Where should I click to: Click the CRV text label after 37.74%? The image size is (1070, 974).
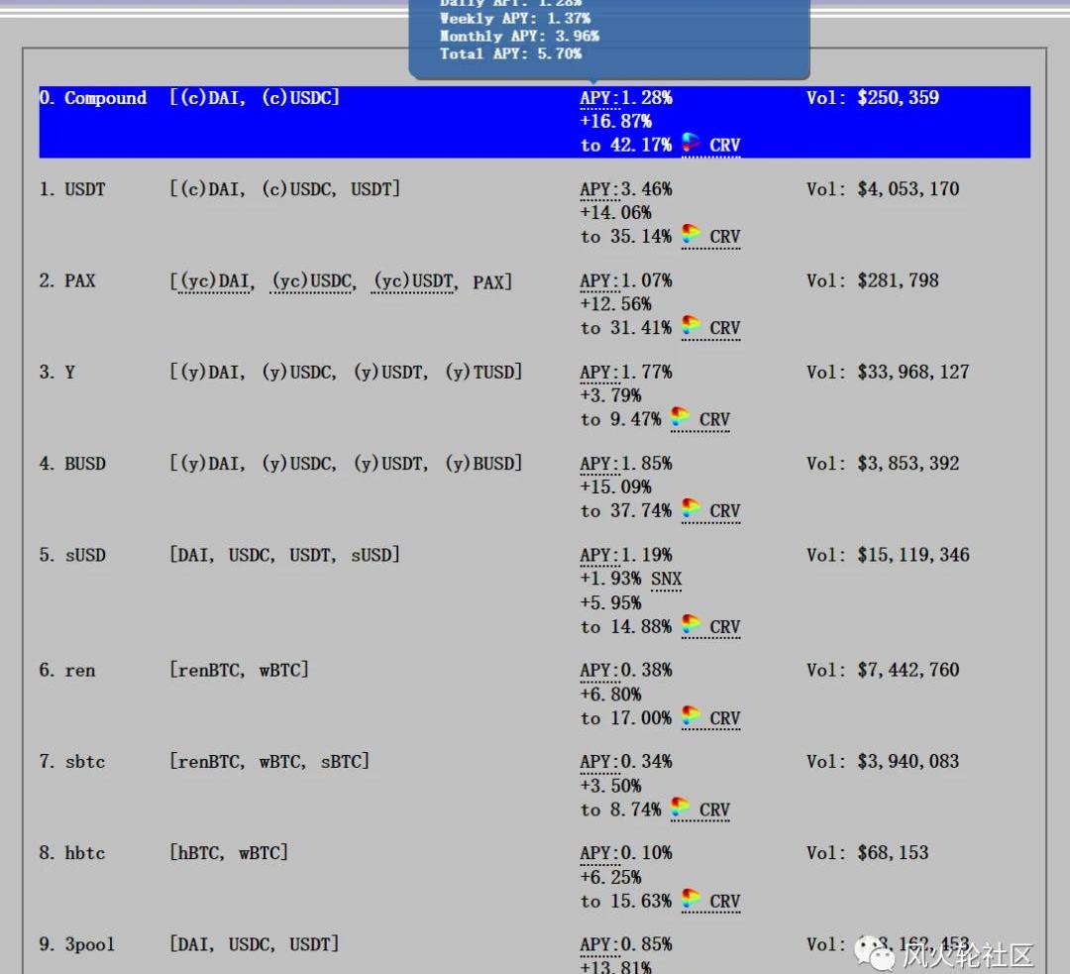(724, 511)
